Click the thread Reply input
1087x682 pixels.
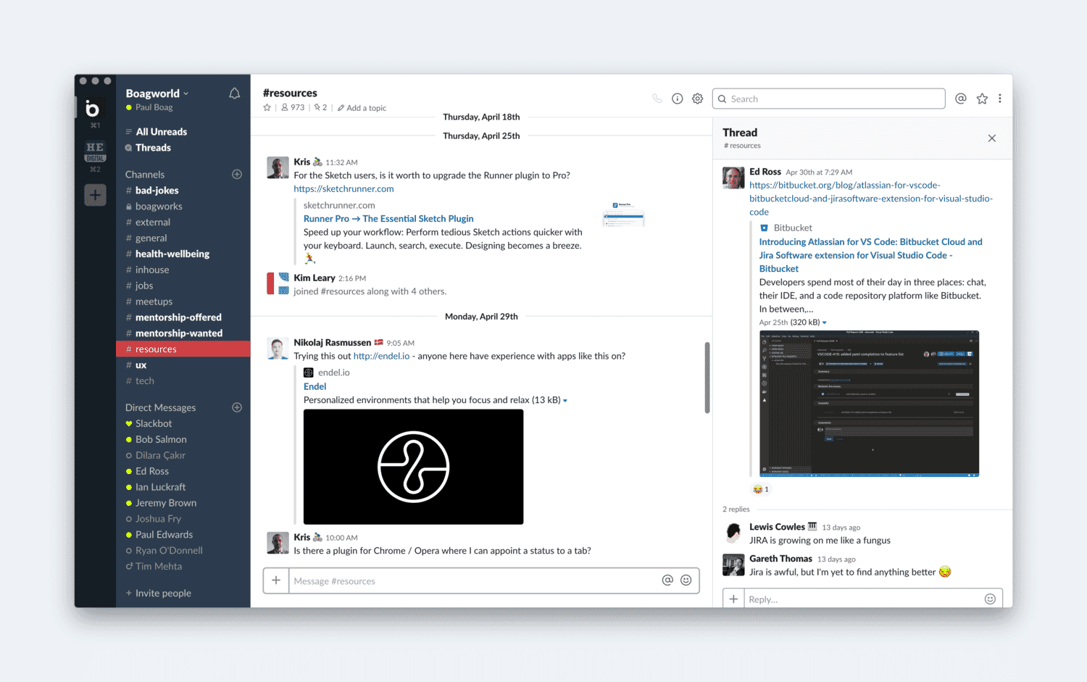tap(862, 599)
